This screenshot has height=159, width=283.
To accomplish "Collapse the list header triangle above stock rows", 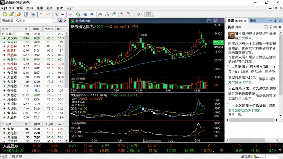I will 3,29.
